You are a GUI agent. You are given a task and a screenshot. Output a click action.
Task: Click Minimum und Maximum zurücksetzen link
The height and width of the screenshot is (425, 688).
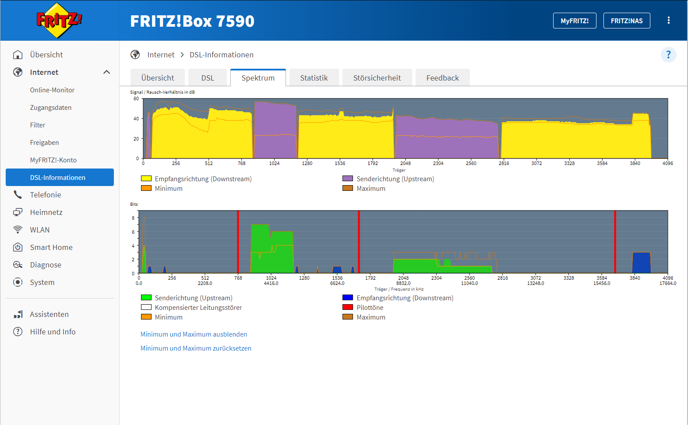[196, 348]
